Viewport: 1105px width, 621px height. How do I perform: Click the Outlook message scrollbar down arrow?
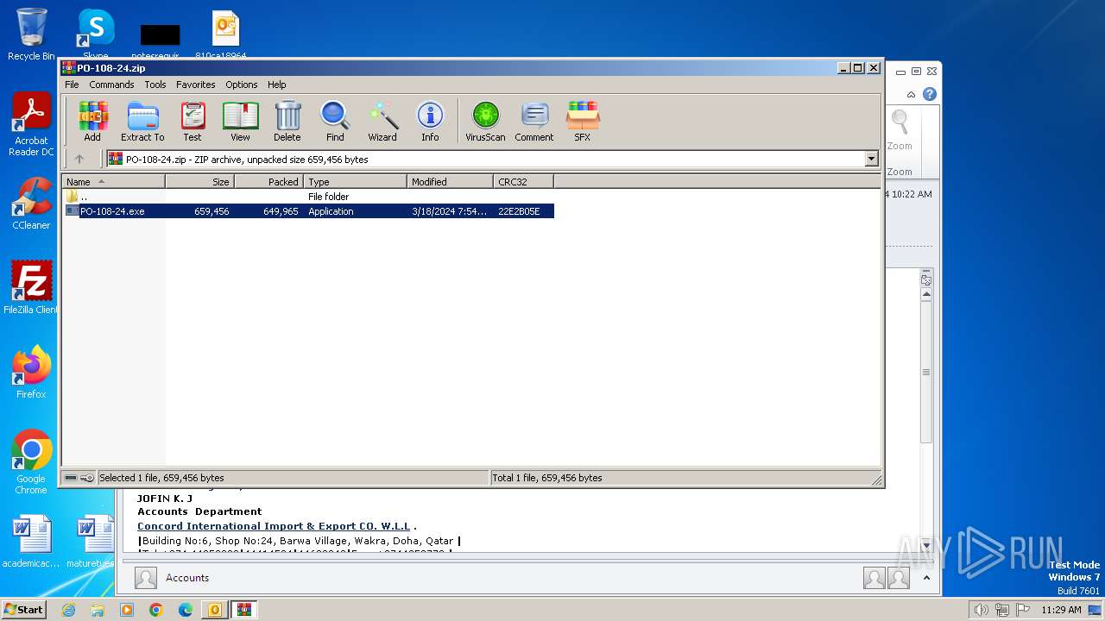click(x=926, y=545)
